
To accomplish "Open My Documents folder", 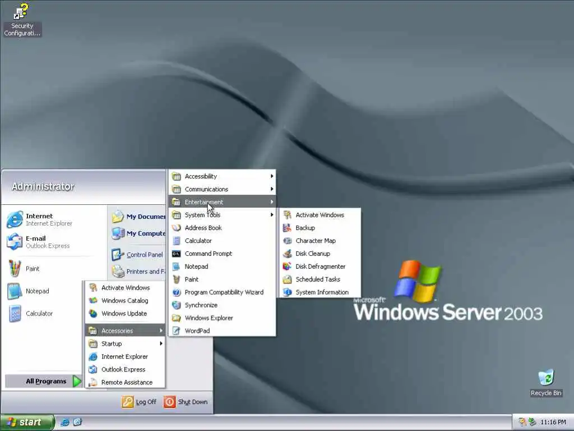I will tap(138, 217).
